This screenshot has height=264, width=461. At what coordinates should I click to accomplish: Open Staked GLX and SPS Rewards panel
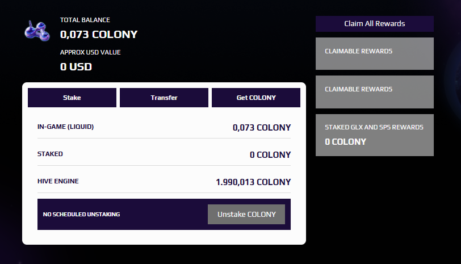pyautogui.click(x=375, y=135)
